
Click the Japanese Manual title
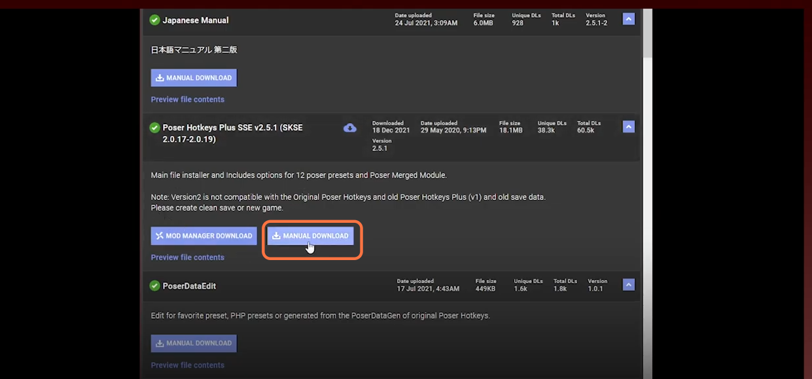[x=196, y=20]
